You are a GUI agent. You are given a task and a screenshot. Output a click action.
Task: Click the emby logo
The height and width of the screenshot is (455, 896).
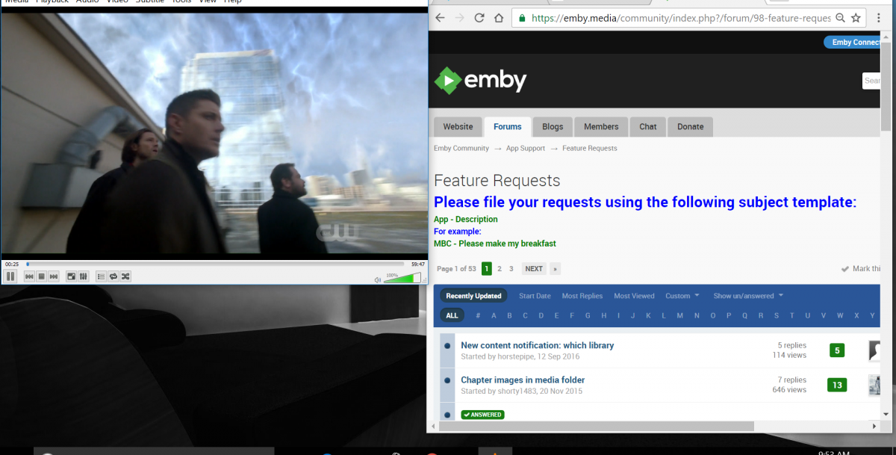pyautogui.click(x=481, y=80)
